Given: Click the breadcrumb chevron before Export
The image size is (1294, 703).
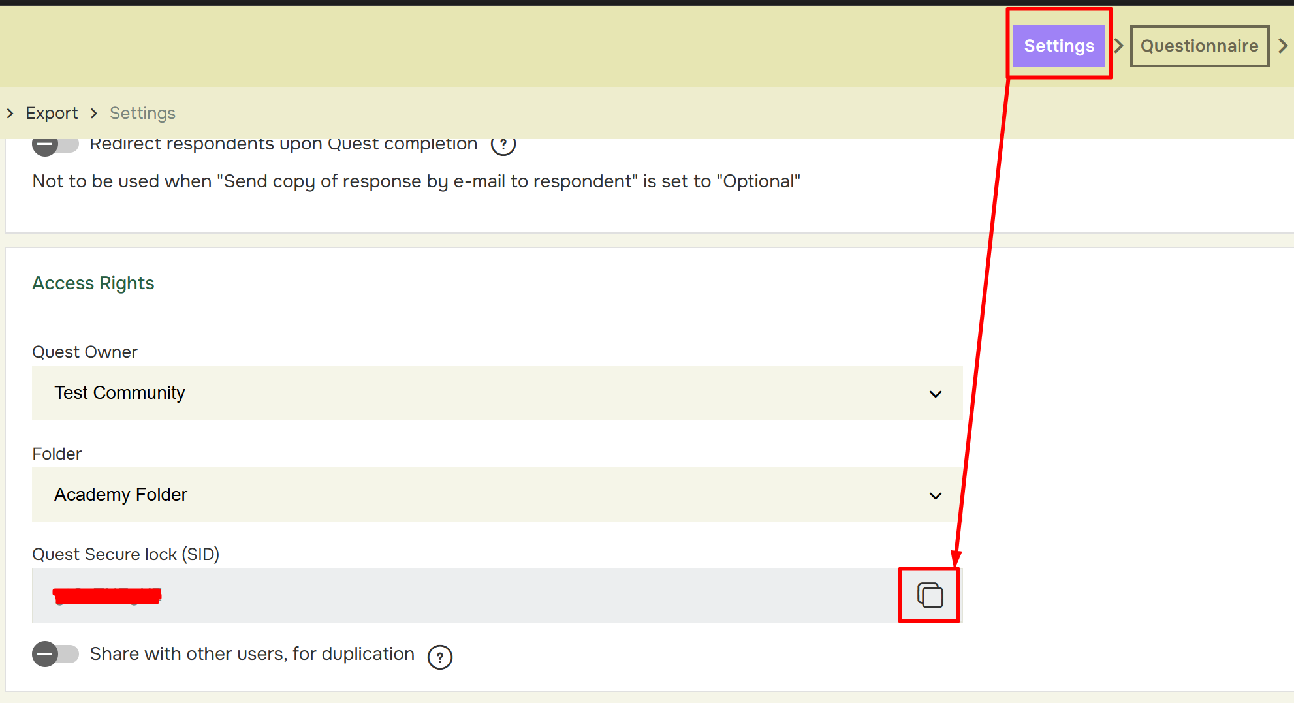Looking at the screenshot, I should click(x=10, y=114).
